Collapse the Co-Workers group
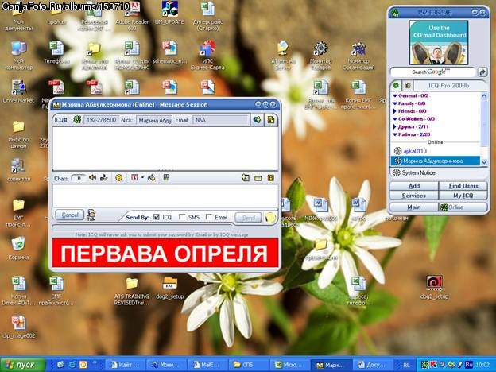Image resolution: width=496 pixels, height=372 pixels. (x=395, y=119)
